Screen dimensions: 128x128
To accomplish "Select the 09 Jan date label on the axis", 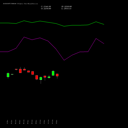I will pos(36,122).
